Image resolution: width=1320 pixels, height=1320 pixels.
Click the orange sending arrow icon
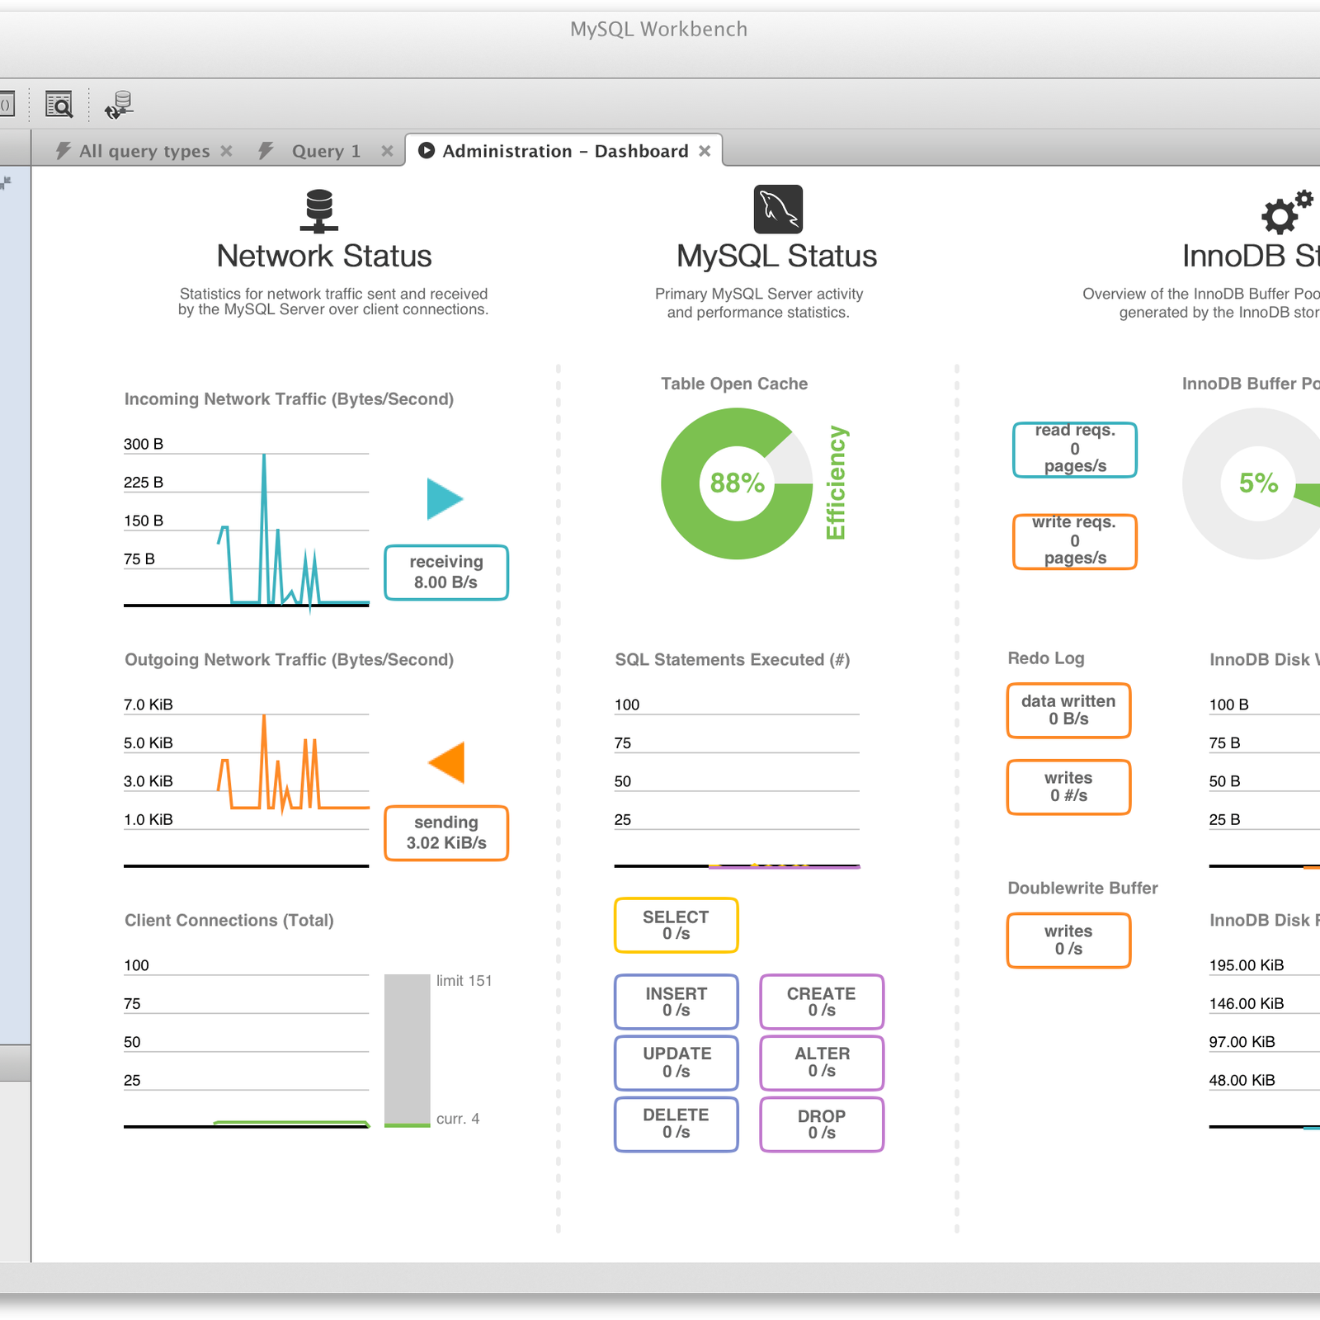coord(446,762)
